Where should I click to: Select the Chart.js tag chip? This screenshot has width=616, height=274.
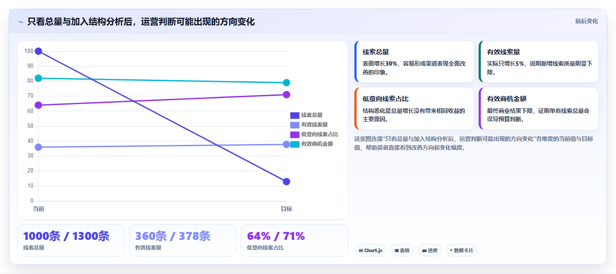[370, 250]
